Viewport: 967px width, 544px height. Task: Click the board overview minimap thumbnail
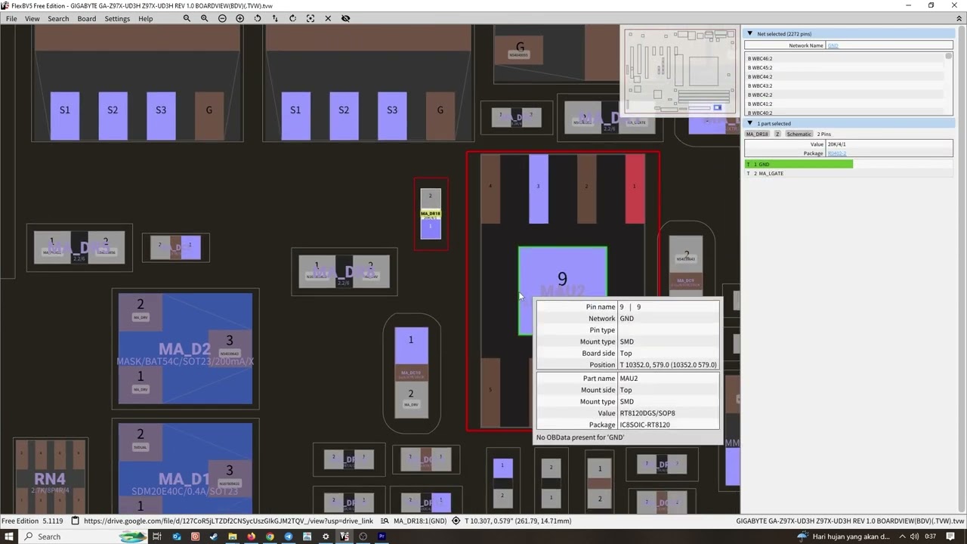tap(679, 71)
